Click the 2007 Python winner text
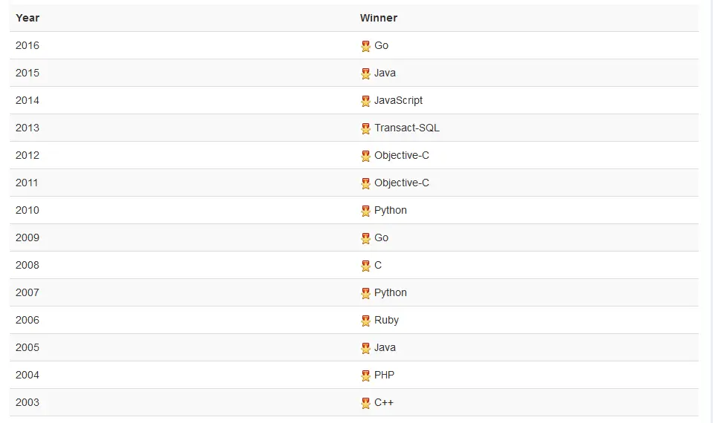 pos(391,292)
